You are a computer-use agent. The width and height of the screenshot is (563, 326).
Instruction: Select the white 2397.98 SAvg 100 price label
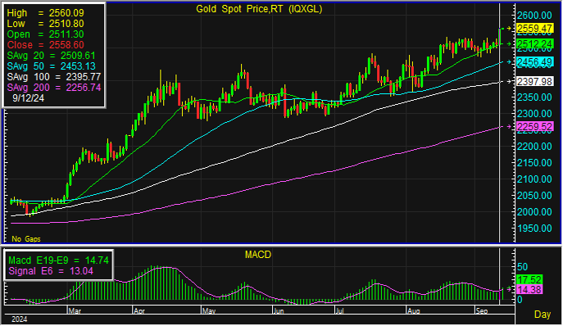[x=534, y=82]
